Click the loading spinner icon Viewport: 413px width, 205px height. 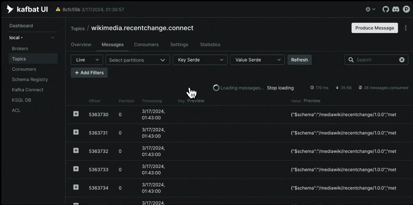pyautogui.click(x=216, y=88)
